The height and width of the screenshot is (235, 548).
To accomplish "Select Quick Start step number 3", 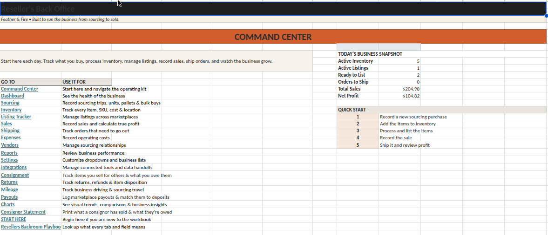I will pos(358,131).
